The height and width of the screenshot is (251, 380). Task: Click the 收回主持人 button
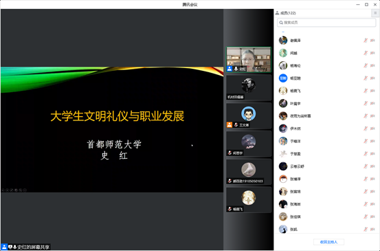point(328,242)
